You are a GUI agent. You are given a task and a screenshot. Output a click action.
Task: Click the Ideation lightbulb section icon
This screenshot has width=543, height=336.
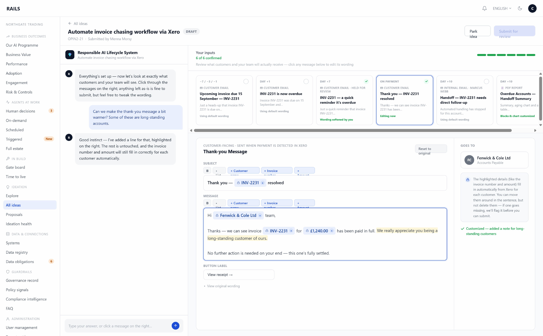coord(8,187)
